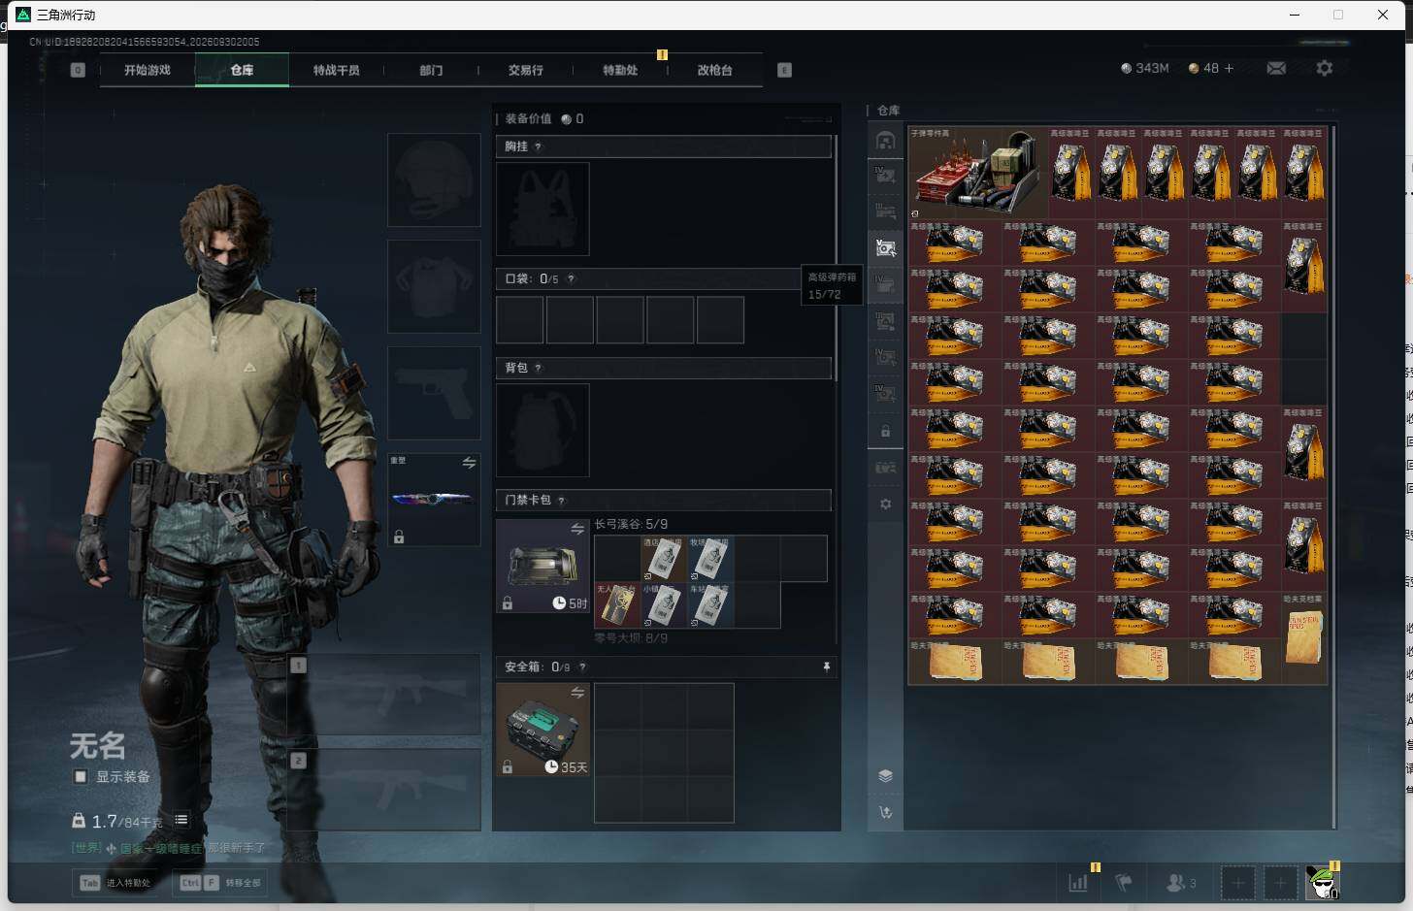The height and width of the screenshot is (911, 1413).
Task: Select the first warehouse container icon under 仓库
Action: [x=885, y=141]
